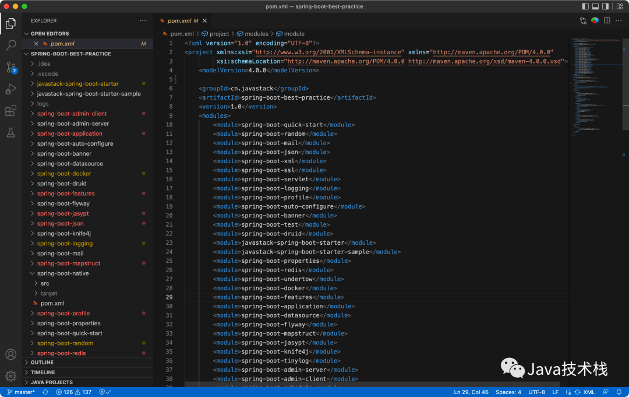629x397 pixels.
Task: Open the Run and Debug view
Action: pyautogui.click(x=11, y=89)
